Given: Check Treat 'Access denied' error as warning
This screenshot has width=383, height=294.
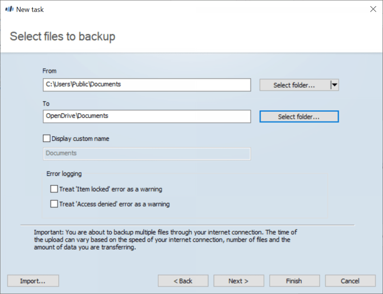Looking at the screenshot, I should coord(54,204).
